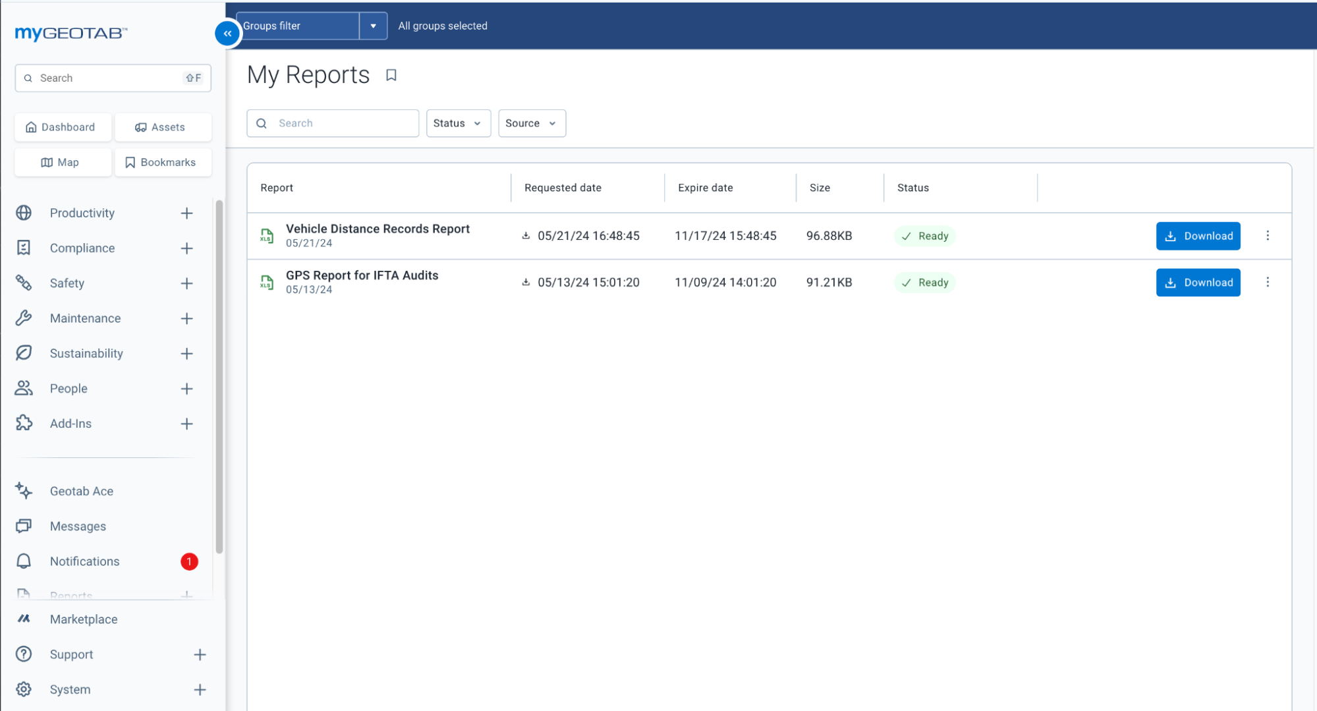Select the Map icon in the sidebar
Image resolution: width=1317 pixels, height=711 pixels.
coord(63,162)
